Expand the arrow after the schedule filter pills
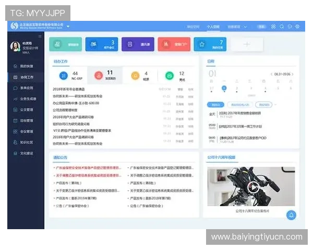 click(x=275, y=105)
